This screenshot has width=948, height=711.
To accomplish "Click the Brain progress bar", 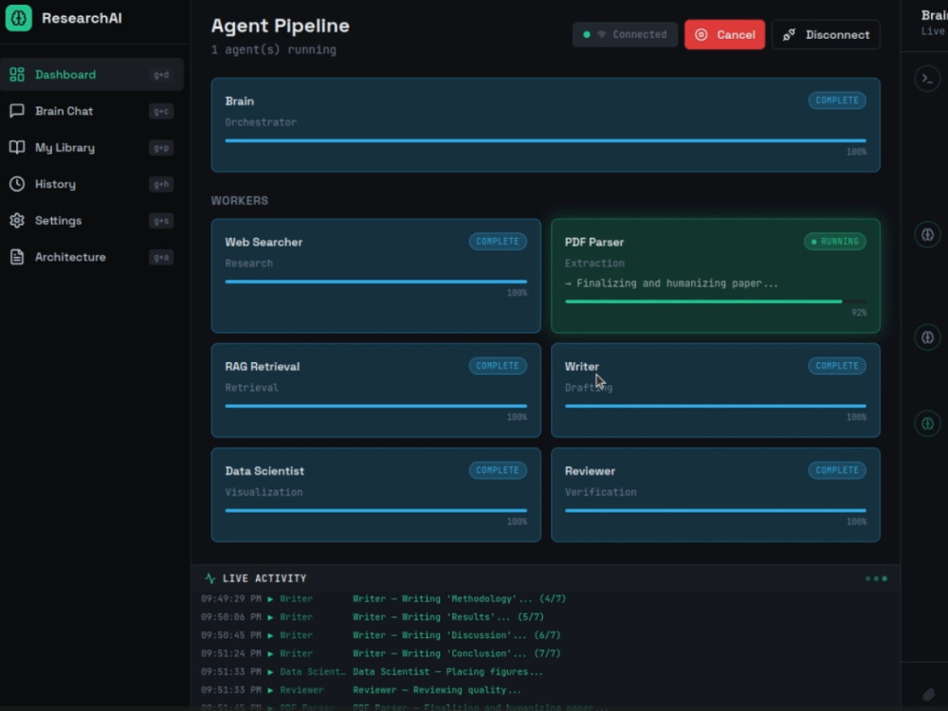I will pyautogui.click(x=545, y=141).
